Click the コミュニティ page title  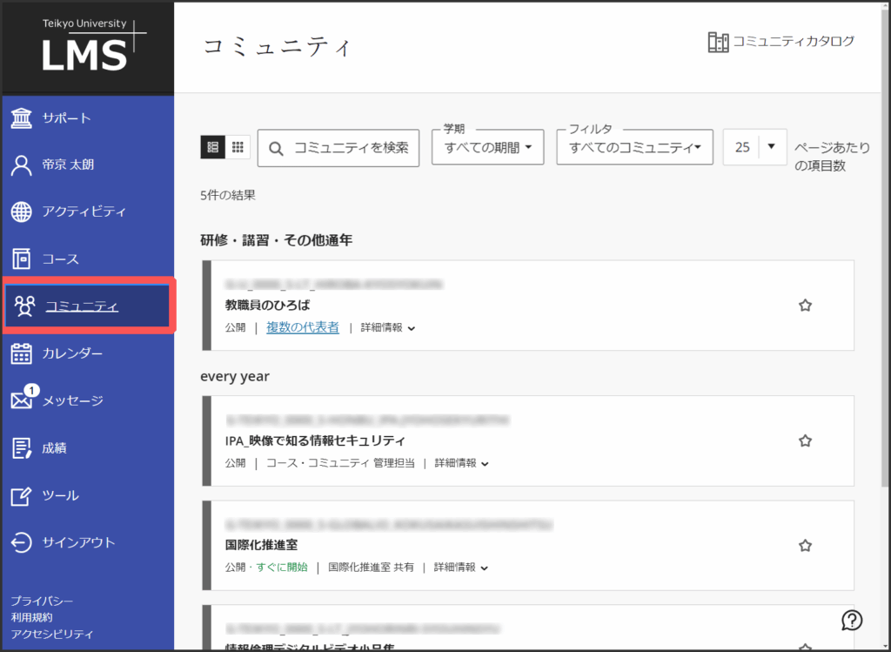point(278,47)
